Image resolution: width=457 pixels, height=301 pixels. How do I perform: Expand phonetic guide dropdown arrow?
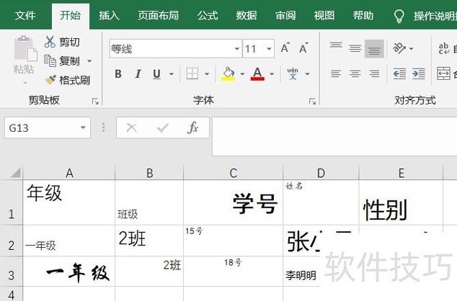pyautogui.click(x=307, y=74)
